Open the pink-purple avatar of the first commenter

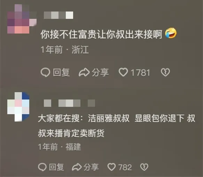pos(22,19)
